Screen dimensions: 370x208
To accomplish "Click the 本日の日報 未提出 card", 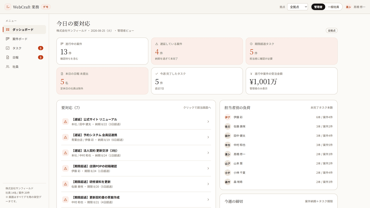I will tap(102, 81).
